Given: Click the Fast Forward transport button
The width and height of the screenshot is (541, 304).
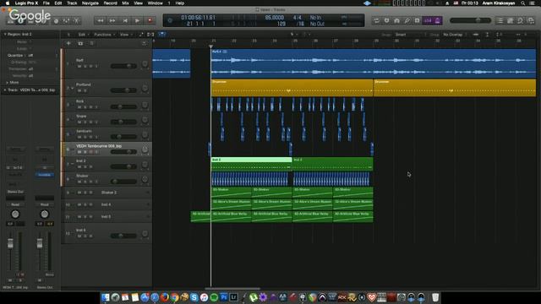Looking at the screenshot, I should pos(112,20).
